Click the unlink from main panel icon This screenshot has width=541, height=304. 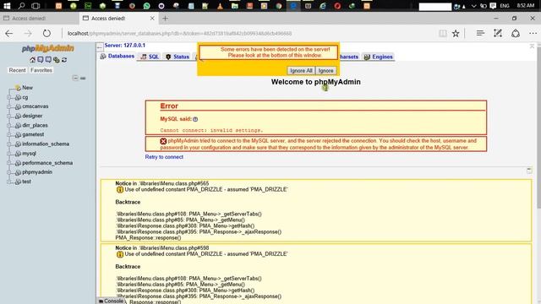click(x=83, y=79)
